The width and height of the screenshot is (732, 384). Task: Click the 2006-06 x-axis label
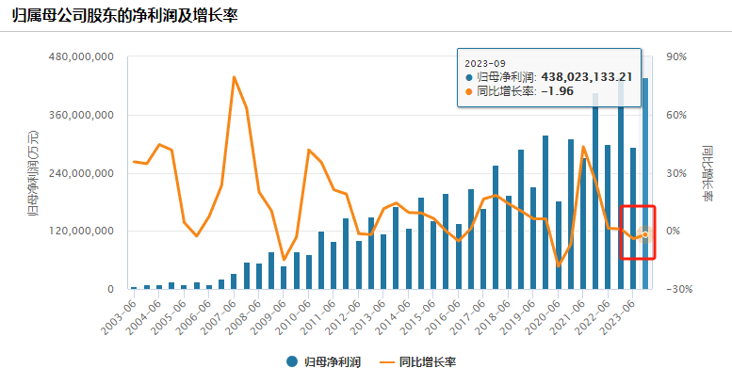193,317
